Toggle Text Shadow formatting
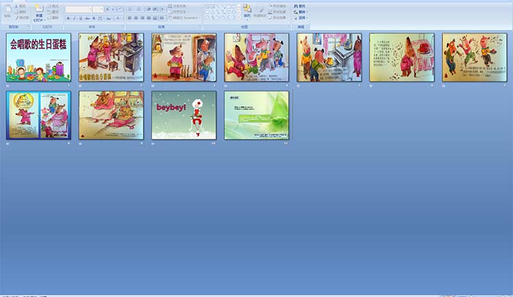Screen dimensions: 513x297 [94, 18]
